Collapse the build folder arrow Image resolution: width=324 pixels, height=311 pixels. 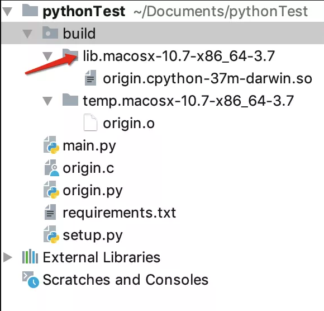pos(27,34)
